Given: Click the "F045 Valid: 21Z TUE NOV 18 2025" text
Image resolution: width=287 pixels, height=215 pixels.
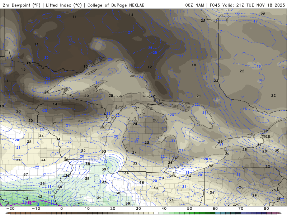Looking at the screenshot, I should tap(247, 5).
